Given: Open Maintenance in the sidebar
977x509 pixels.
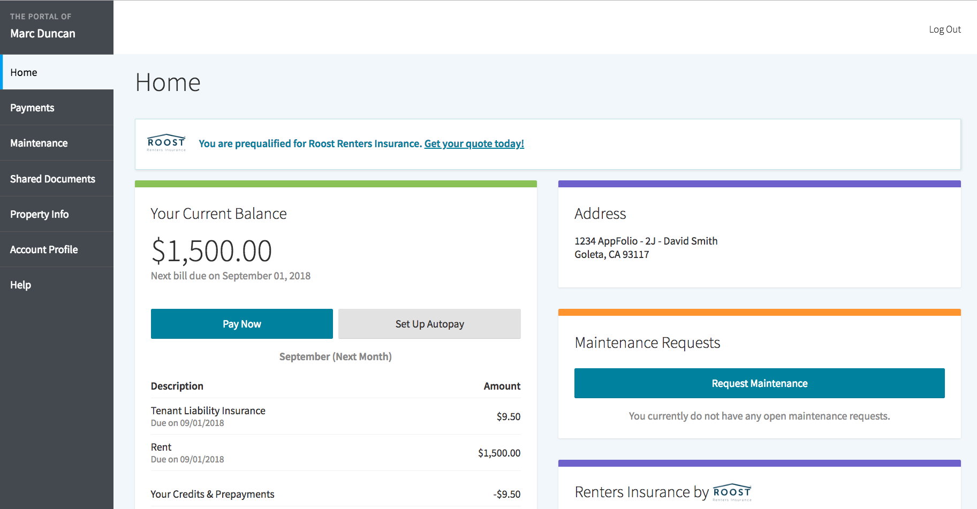Looking at the screenshot, I should [x=39, y=143].
